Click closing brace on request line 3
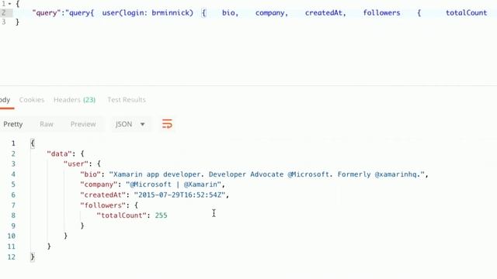The width and height of the screenshot is (497, 279). (x=17, y=22)
